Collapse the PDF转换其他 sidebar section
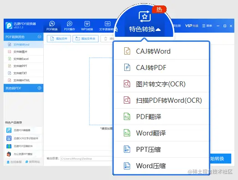The image size is (238, 180). pos(24,37)
